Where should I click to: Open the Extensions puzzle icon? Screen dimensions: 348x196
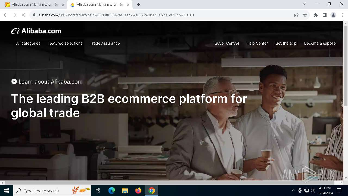click(x=316, y=15)
